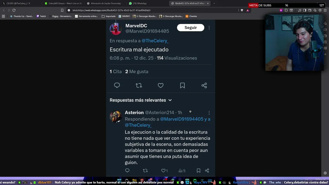Open more options menu on Asterion's reply

pos(209,113)
